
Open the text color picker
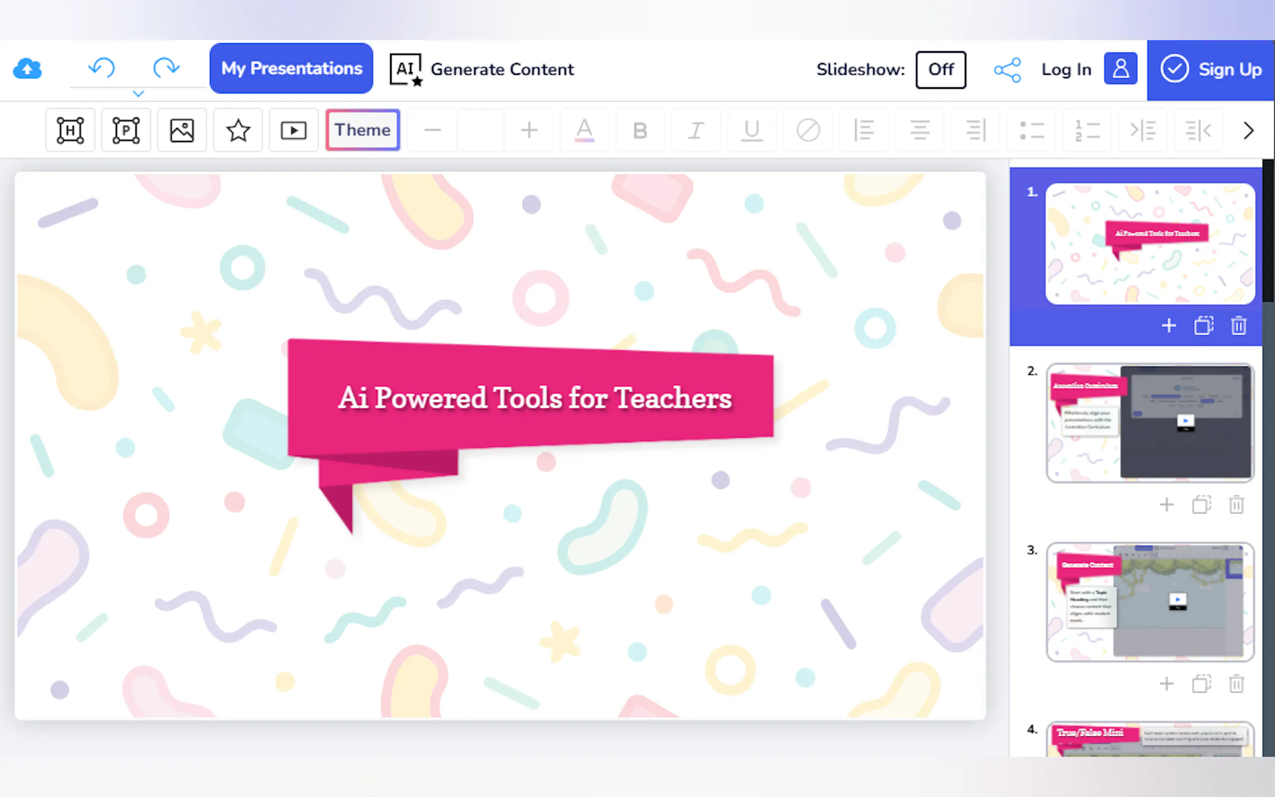point(584,130)
